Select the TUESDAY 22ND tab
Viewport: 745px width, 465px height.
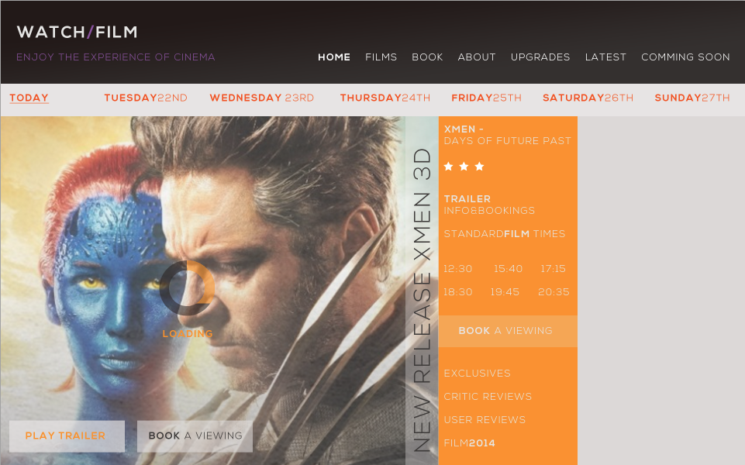coord(146,98)
